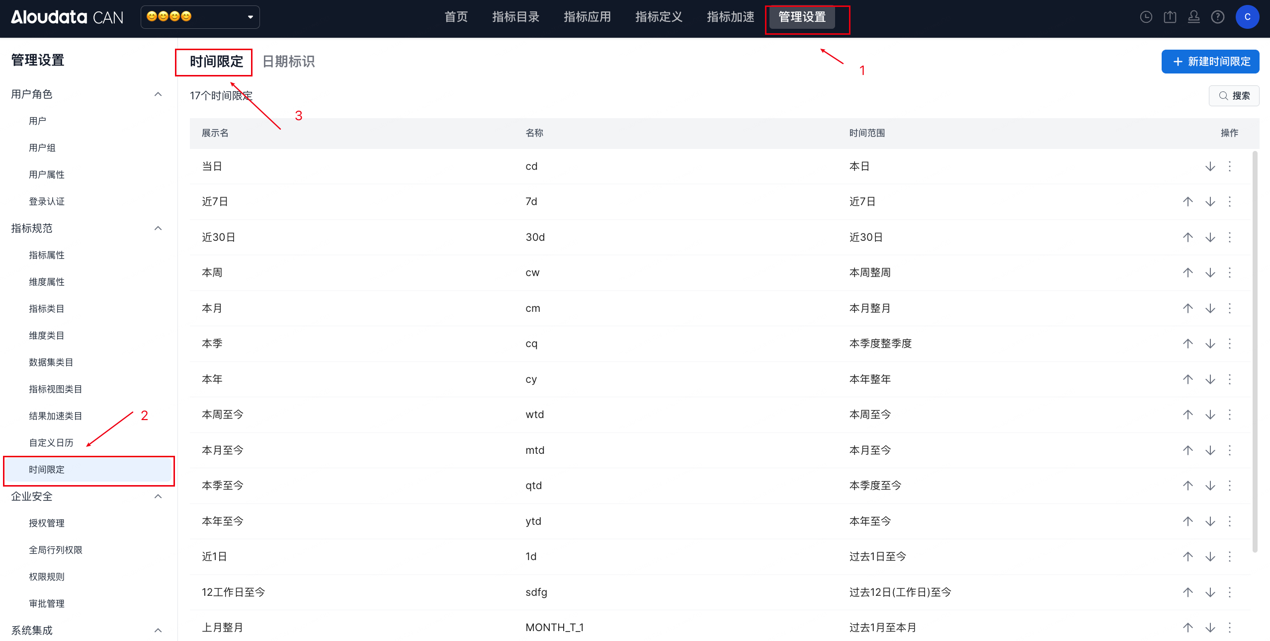Click the blue C avatar
Viewport: 1270px width, 641px height.
[x=1247, y=17]
